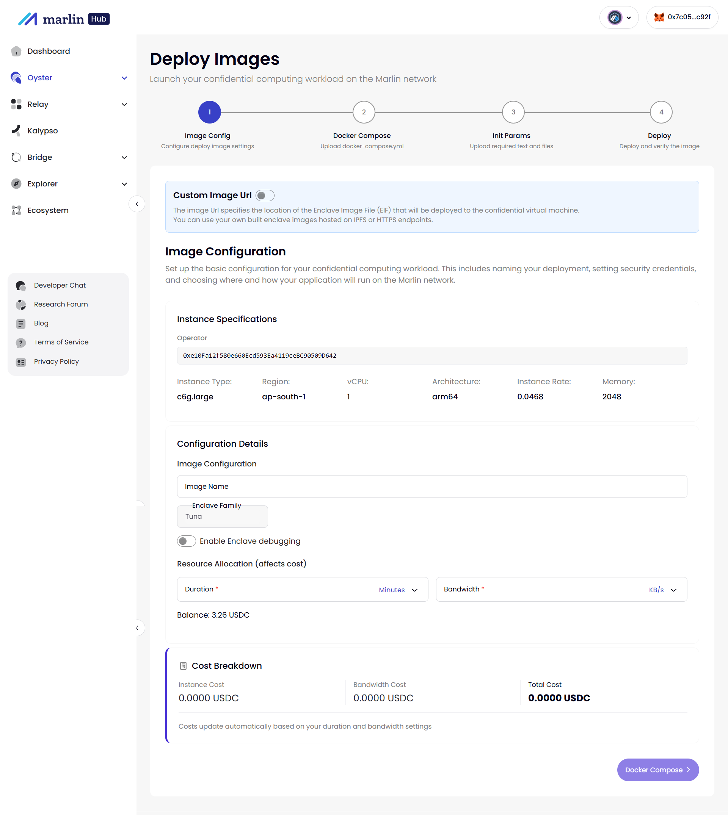Toggle Enable Enclave debugging switch
This screenshot has width=728, height=815.
[187, 541]
